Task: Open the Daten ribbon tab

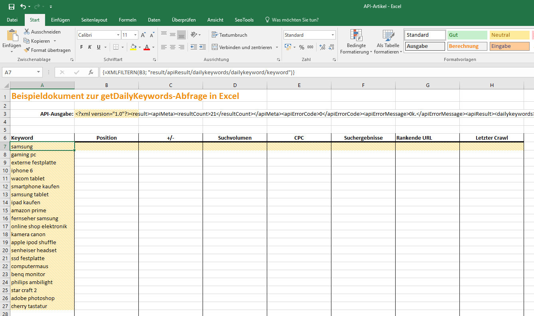Action: click(x=154, y=20)
